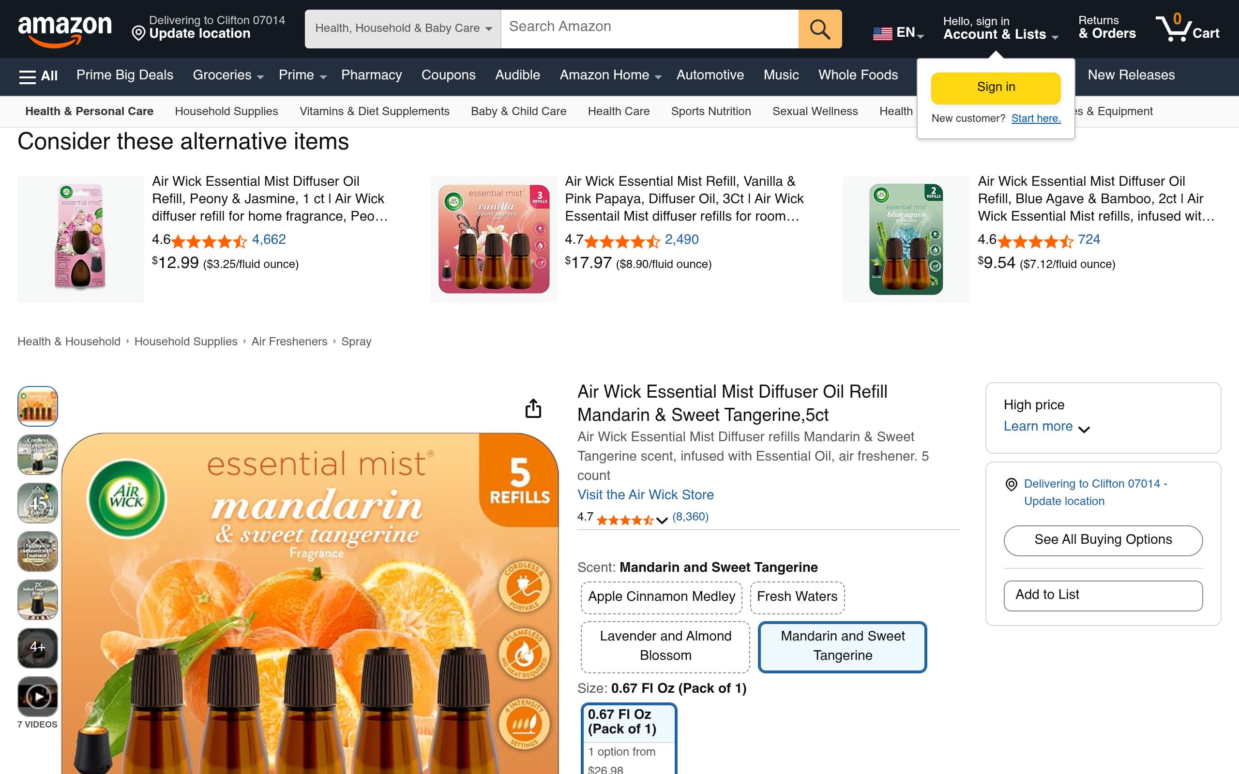This screenshot has height=774, width=1239.
Task: Click the Amazon logo
Action: (x=64, y=30)
